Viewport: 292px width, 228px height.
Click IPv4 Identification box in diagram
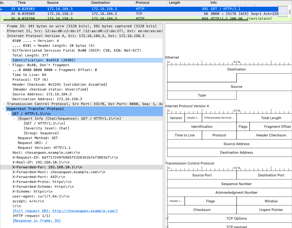pyautogui.click(x=202, y=127)
